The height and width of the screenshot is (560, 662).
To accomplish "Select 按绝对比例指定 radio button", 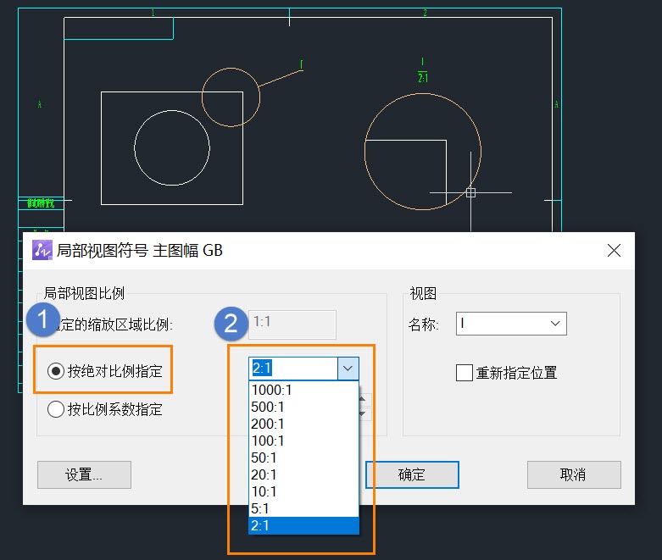I will pos(56,371).
